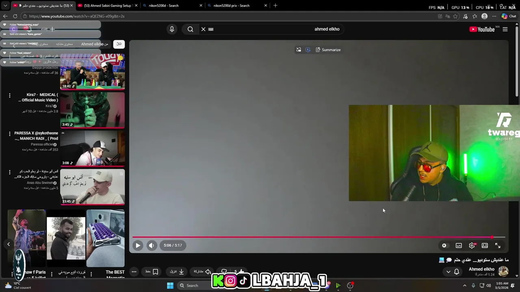Switch to the Ahmed Sabiri Gaming Setup tab
This screenshot has height=292, width=520.
click(x=107, y=6)
